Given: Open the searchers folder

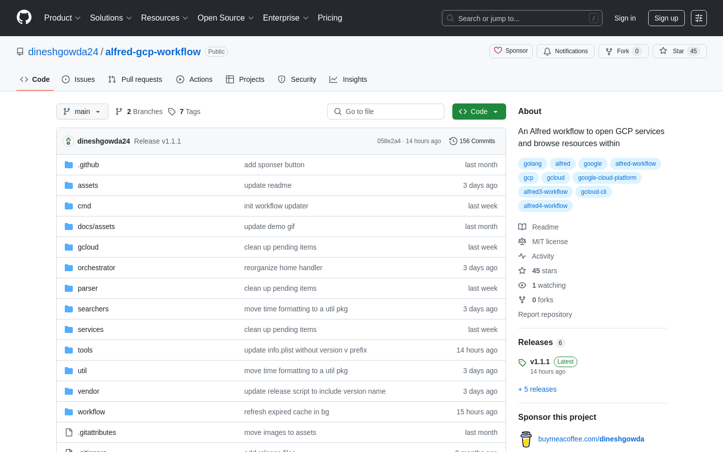Looking at the screenshot, I should coord(93,309).
